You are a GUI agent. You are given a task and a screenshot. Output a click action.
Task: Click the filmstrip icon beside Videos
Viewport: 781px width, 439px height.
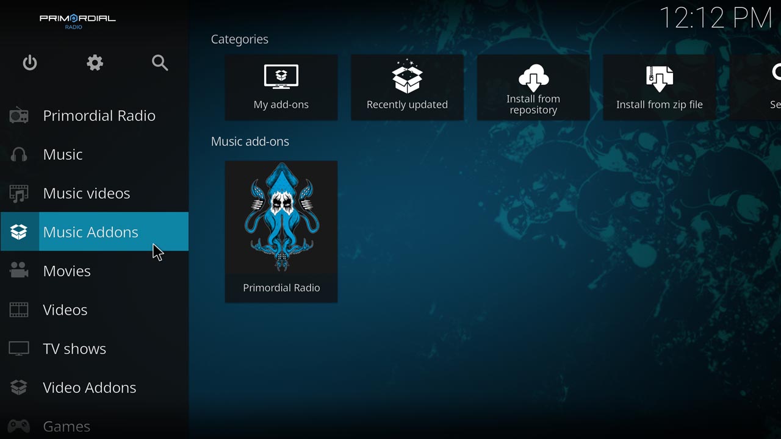(19, 310)
